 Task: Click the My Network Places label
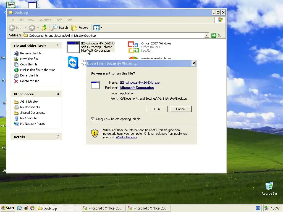[33, 124]
